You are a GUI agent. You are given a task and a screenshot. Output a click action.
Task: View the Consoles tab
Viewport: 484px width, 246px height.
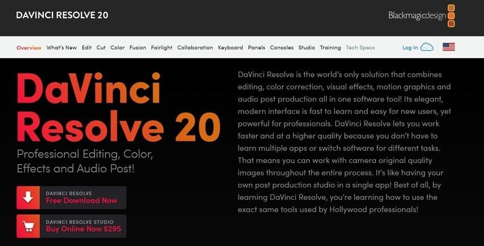[281, 47]
